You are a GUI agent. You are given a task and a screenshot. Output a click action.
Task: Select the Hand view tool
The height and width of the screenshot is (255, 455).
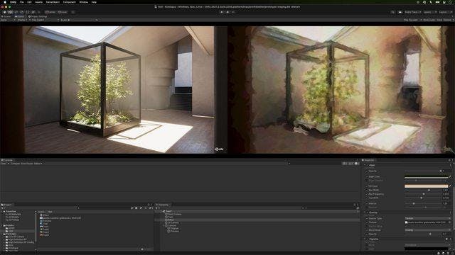pos(5,12)
